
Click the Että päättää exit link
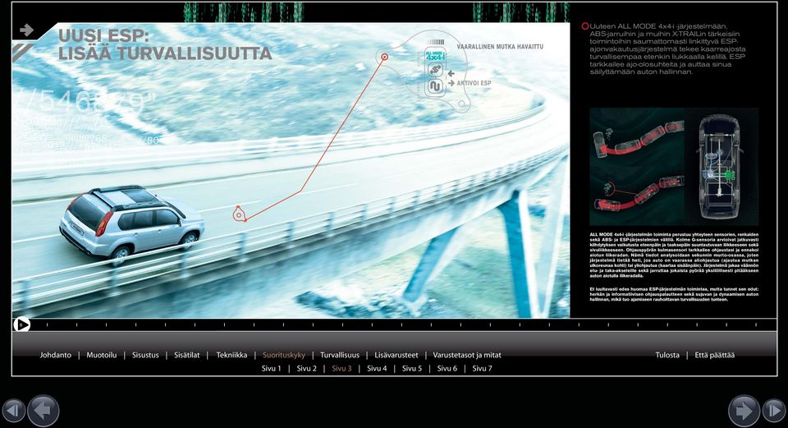715,355
